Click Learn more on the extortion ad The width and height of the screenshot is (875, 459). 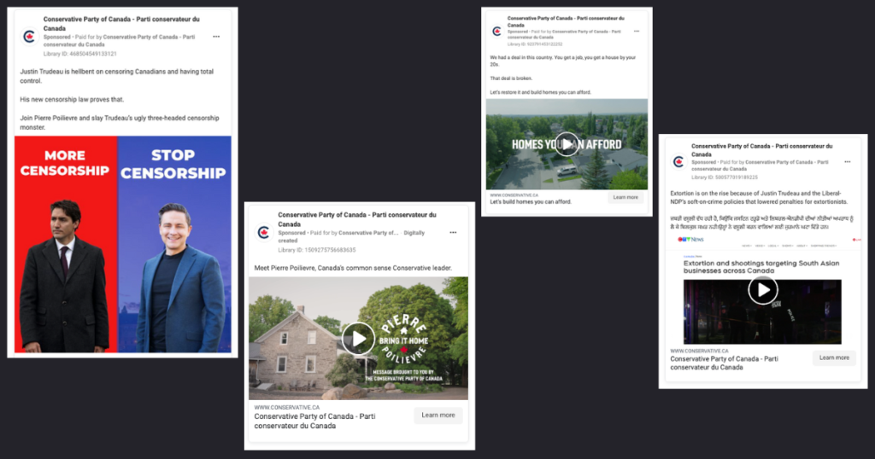tap(834, 357)
